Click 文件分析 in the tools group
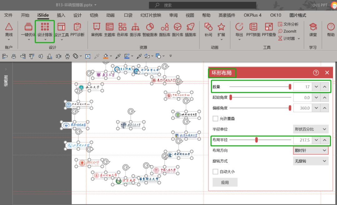 click(288, 24)
